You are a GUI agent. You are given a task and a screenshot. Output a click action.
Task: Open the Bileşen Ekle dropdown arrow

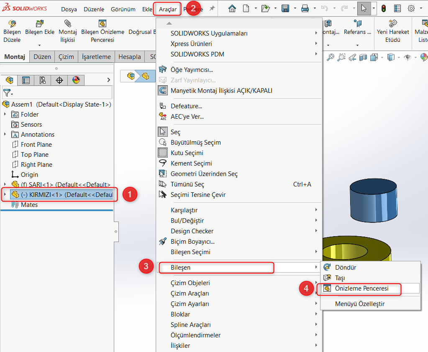point(40,45)
